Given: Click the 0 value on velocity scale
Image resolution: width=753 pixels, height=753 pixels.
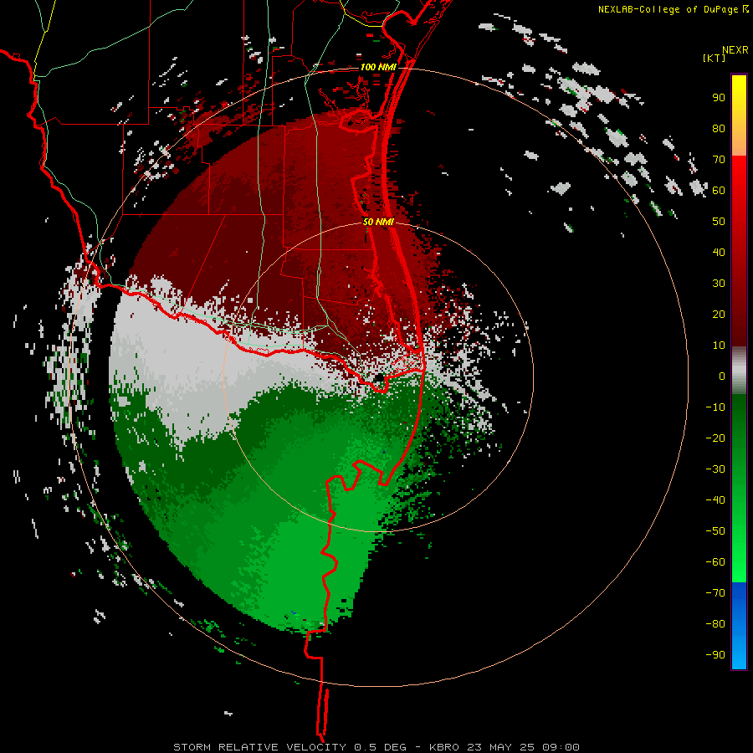Looking at the screenshot, I should (x=722, y=376).
